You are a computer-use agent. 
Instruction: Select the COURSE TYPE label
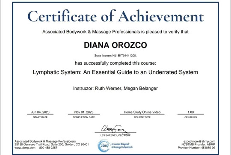tap(142, 117)
